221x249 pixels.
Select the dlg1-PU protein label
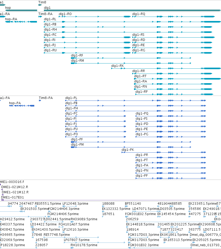click(71, 129)
